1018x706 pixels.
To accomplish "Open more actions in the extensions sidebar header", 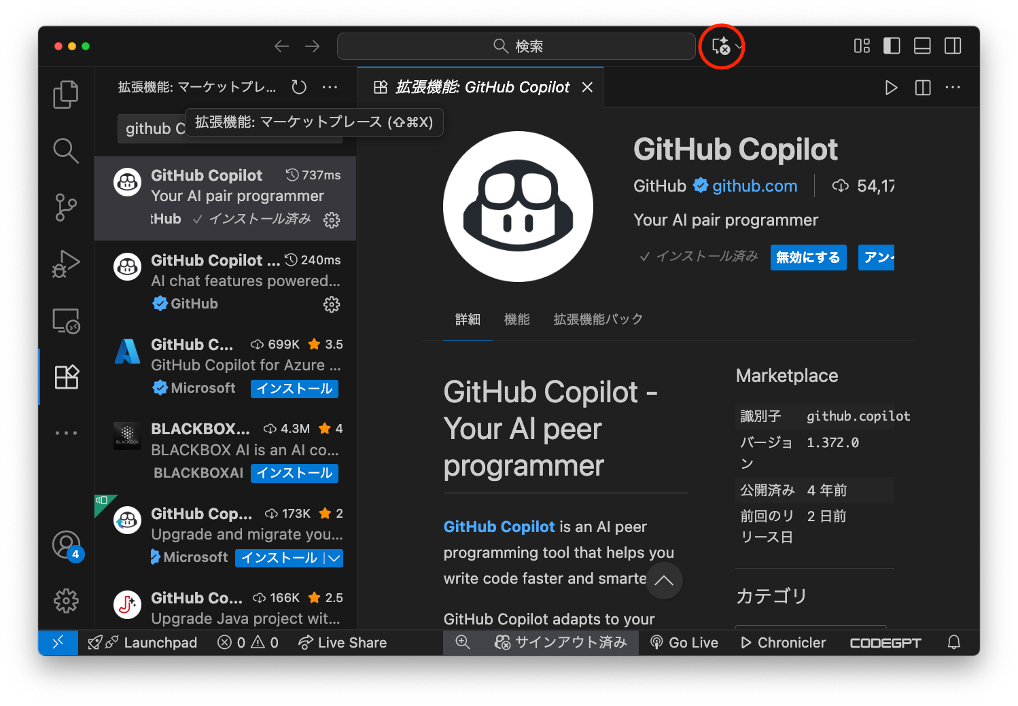I will point(330,87).
